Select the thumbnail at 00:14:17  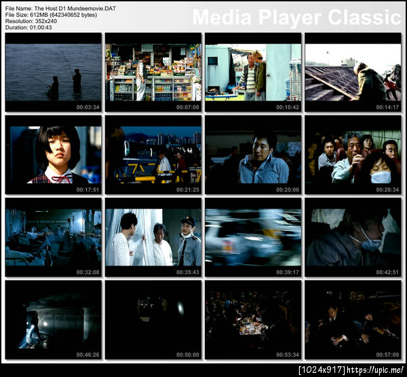tap(353, 72)
